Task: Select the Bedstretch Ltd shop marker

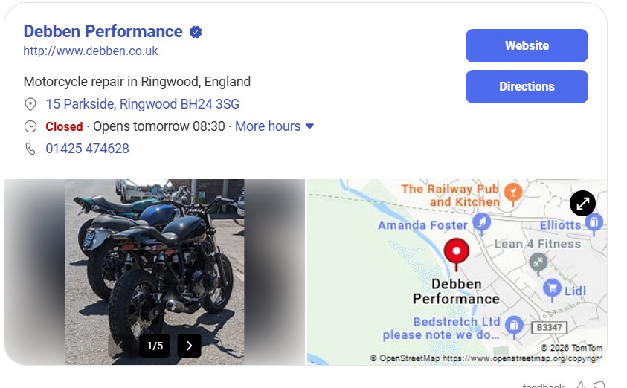Action: pyautogui.click(x=513, y=324)
